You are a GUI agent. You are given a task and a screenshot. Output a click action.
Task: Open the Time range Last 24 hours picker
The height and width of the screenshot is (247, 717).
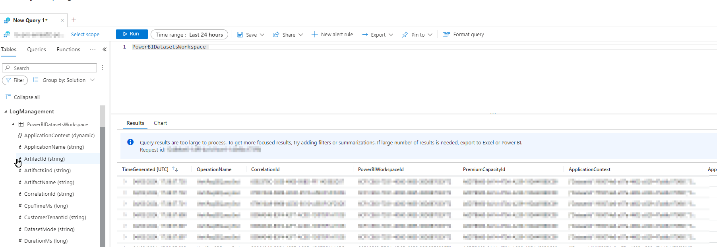tap(189, 35)
